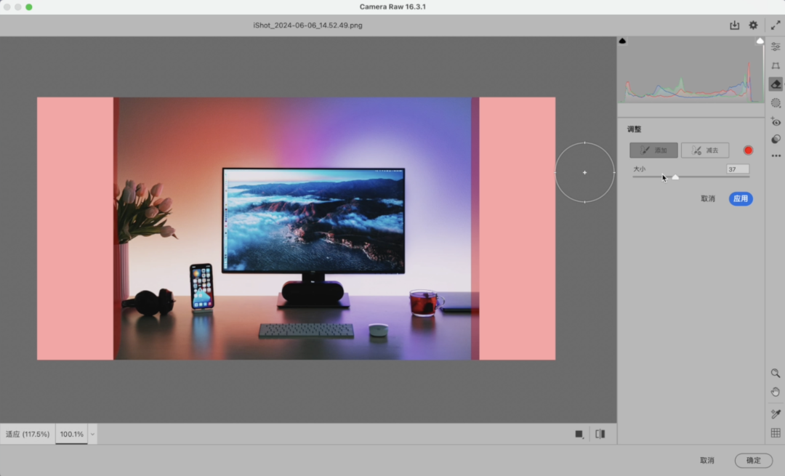This screenshot has width=785, height=476.
Task: Click the blue 应用 (Apply) button
Action: pos(740,198)
